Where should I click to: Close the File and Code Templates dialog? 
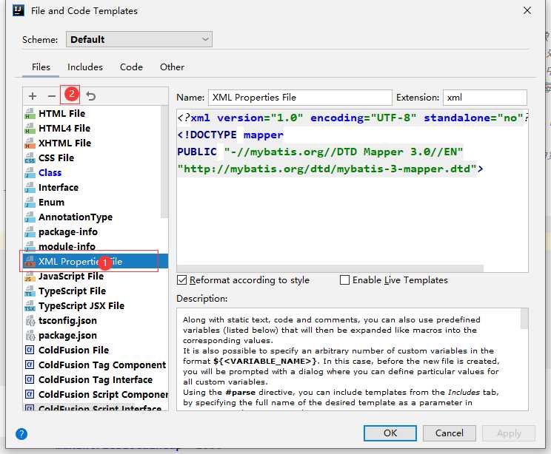pos(527,10)
